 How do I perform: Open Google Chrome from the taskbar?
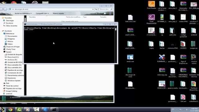[10, 110]
